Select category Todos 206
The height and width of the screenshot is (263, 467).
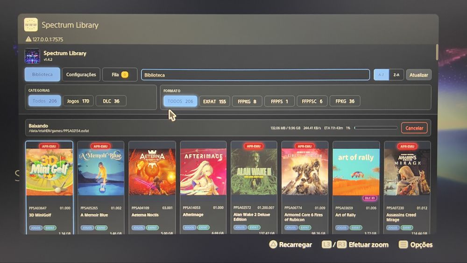point(45,101)
